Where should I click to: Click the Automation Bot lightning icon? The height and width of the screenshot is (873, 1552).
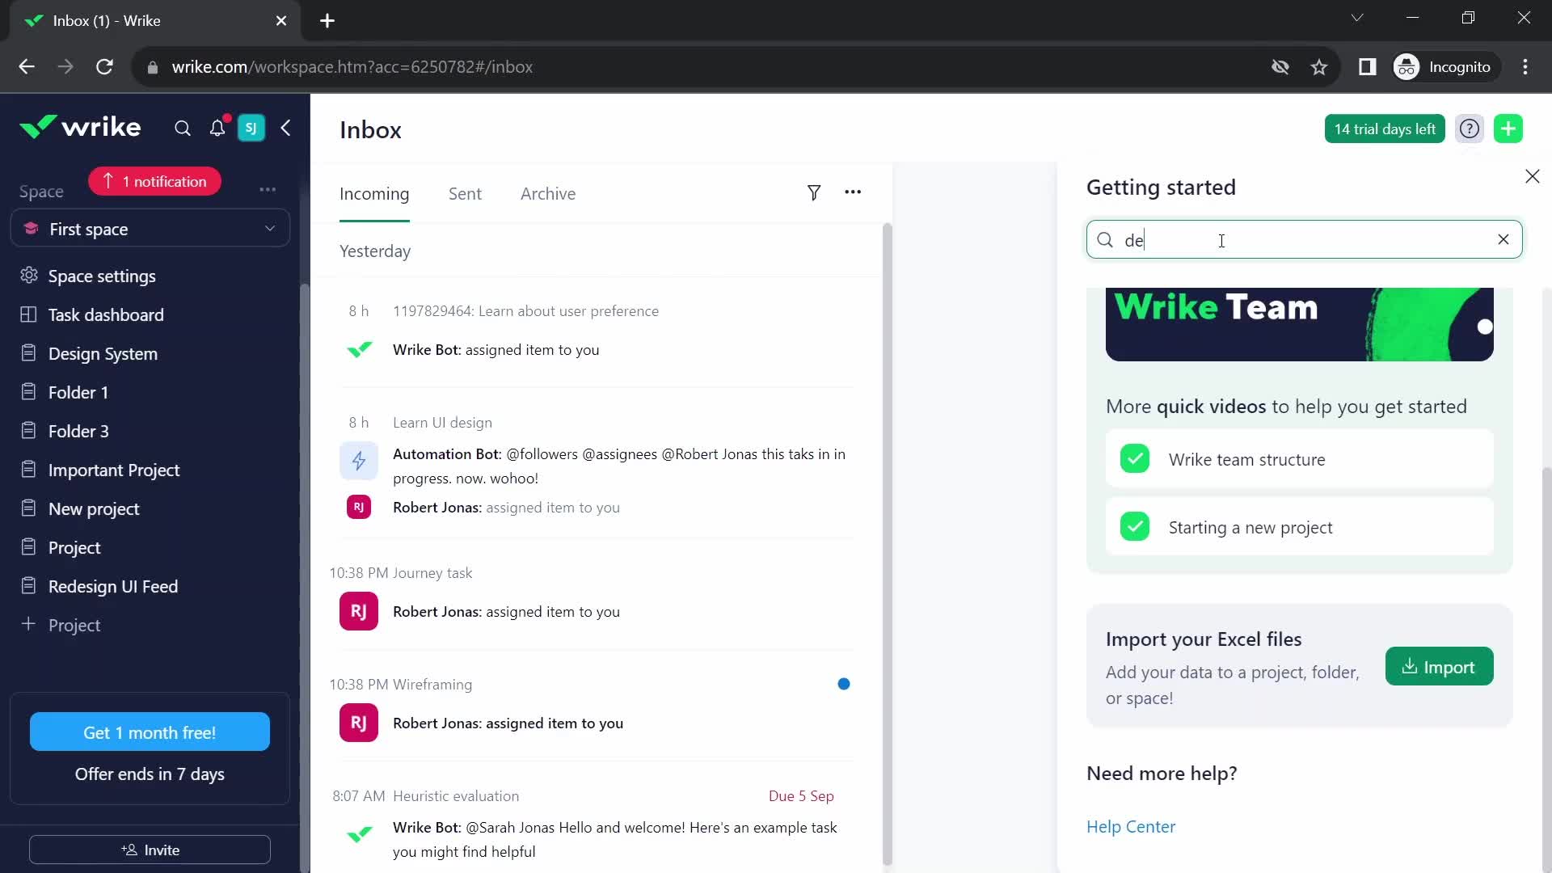[x=359, y=461]
